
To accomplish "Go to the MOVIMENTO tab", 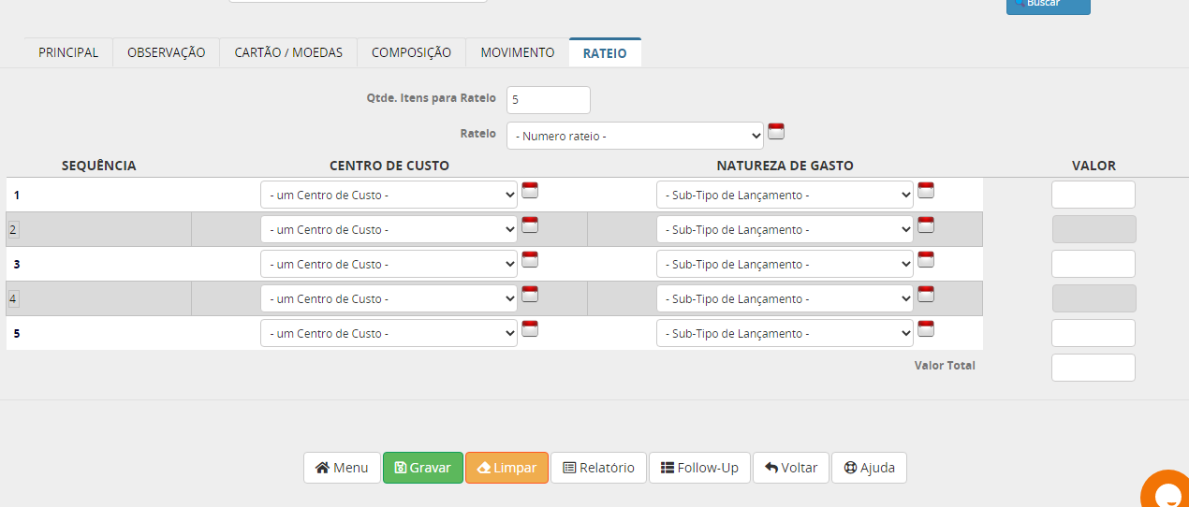I will [517, 52].
